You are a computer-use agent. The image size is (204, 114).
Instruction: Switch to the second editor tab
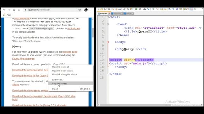tap(117, 13)
